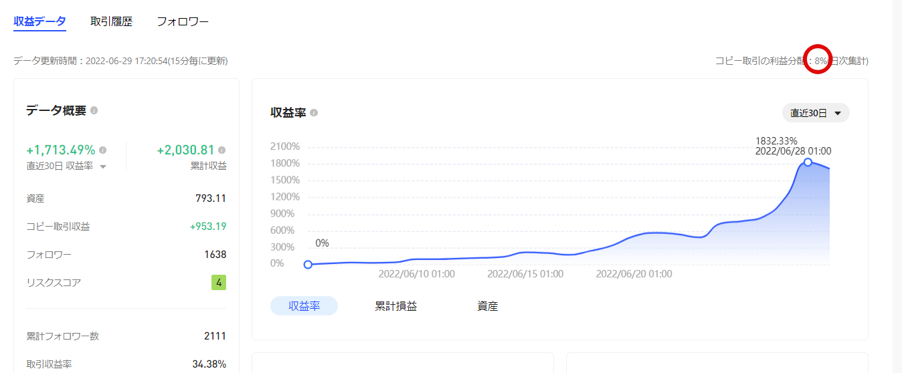Screen dimensions: 902x373
Task: Click info icon next to +1,713.49%
Action: pos(103,150)
